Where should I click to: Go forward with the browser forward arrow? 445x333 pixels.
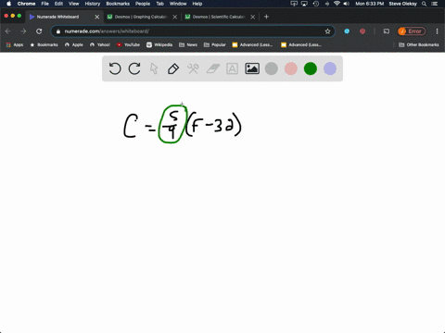pos(23,31)
